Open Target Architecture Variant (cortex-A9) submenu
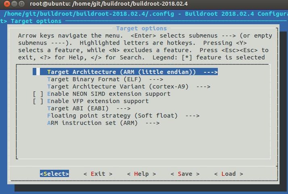 (129, 86)
